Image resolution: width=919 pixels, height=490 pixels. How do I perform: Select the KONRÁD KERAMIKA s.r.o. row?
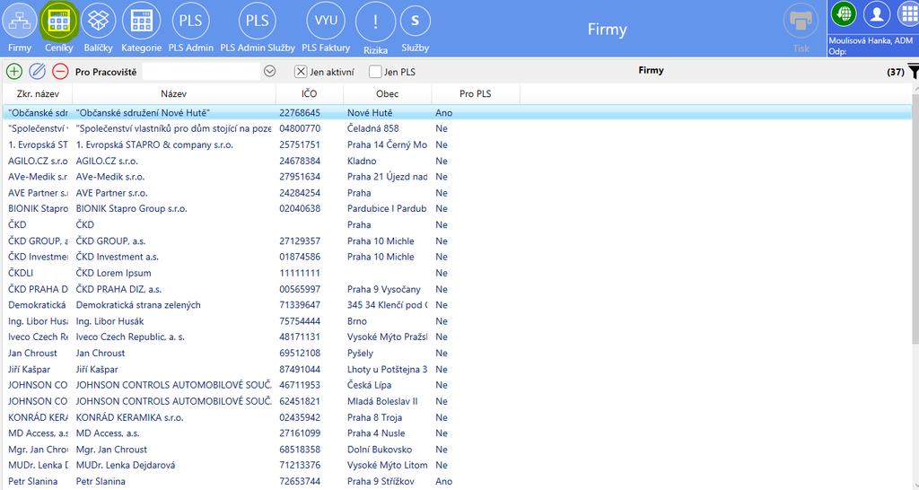457,417
